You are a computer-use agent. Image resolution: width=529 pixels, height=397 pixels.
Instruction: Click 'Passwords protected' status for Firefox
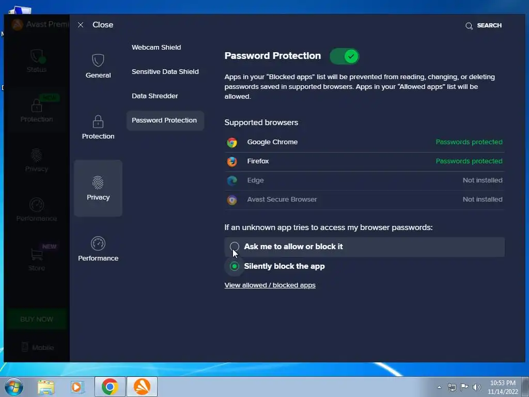point(469,161)
